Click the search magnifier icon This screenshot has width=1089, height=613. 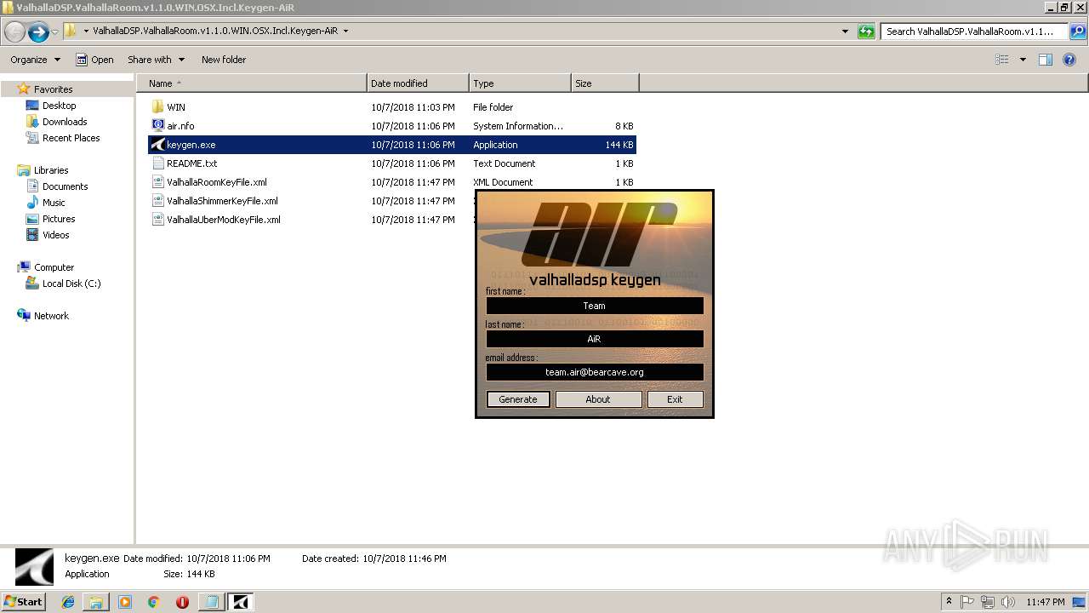pyautogui.click(x=1078, y=32)
